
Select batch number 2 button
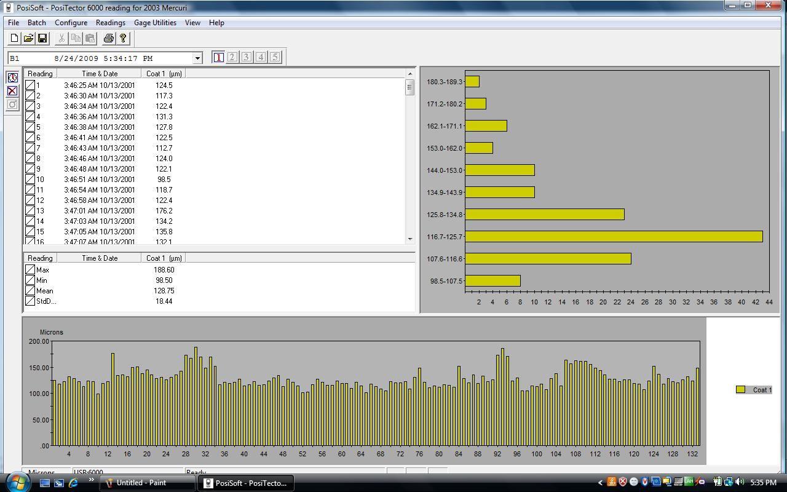pyautogui.click(x=232, y=57)
